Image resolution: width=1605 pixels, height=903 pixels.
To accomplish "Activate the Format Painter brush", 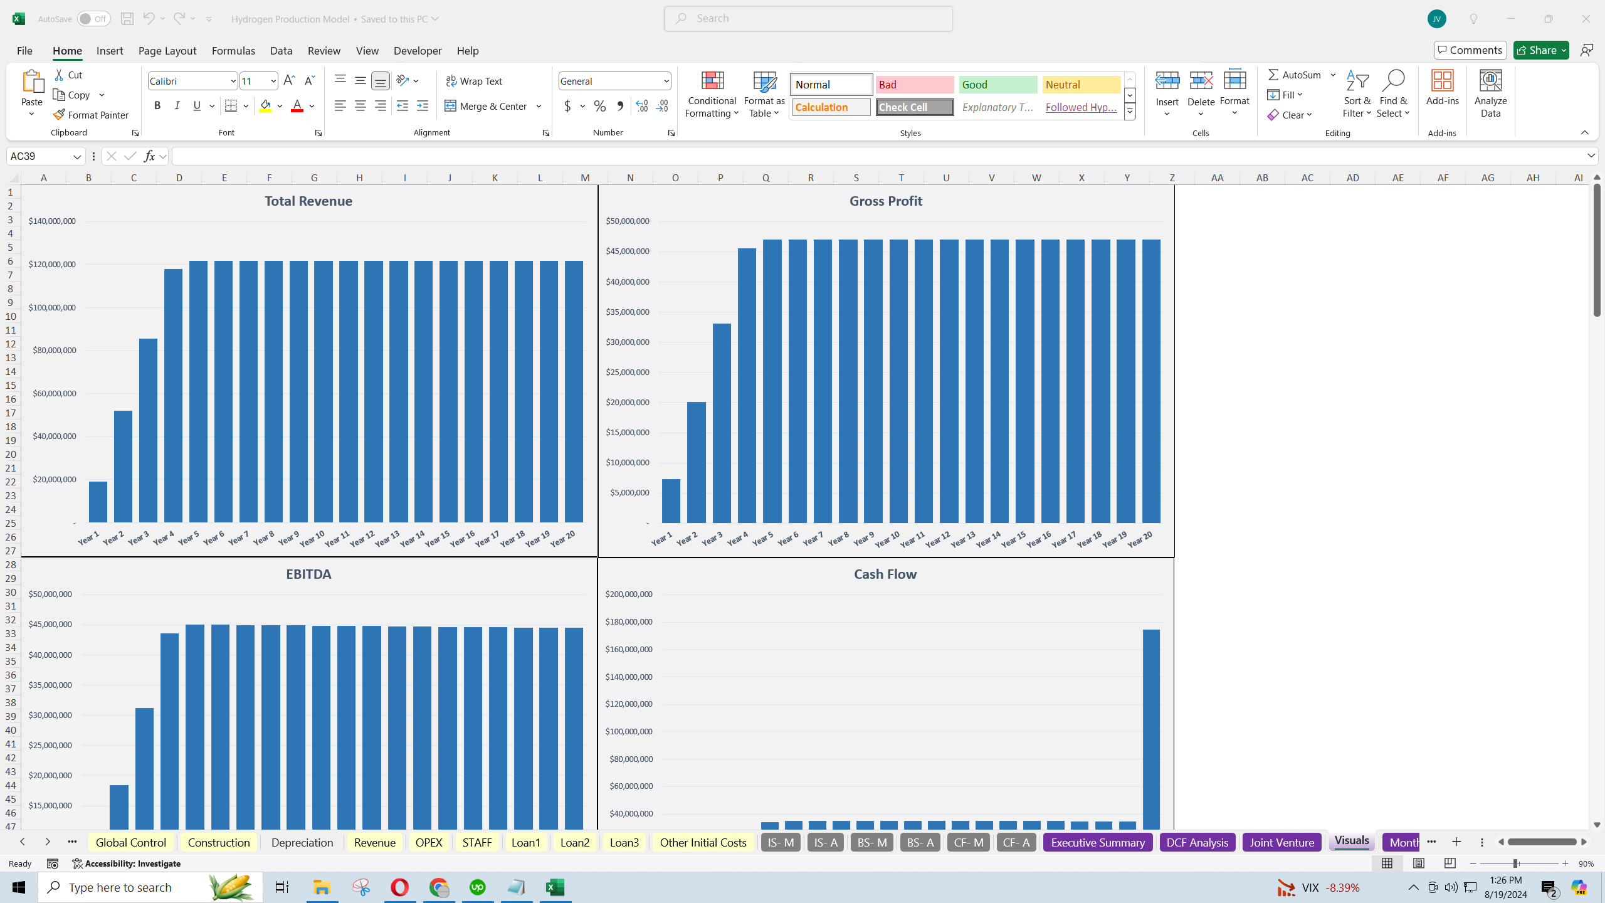I will [x=92, y=115].
